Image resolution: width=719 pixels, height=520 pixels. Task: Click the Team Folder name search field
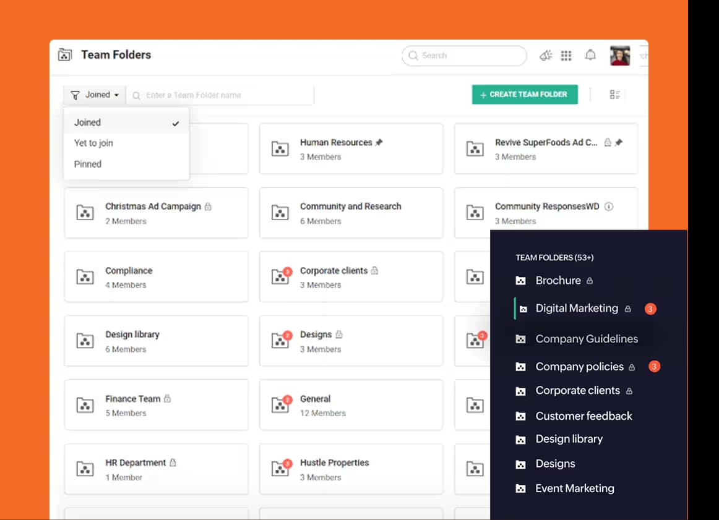tap(220, 95)
